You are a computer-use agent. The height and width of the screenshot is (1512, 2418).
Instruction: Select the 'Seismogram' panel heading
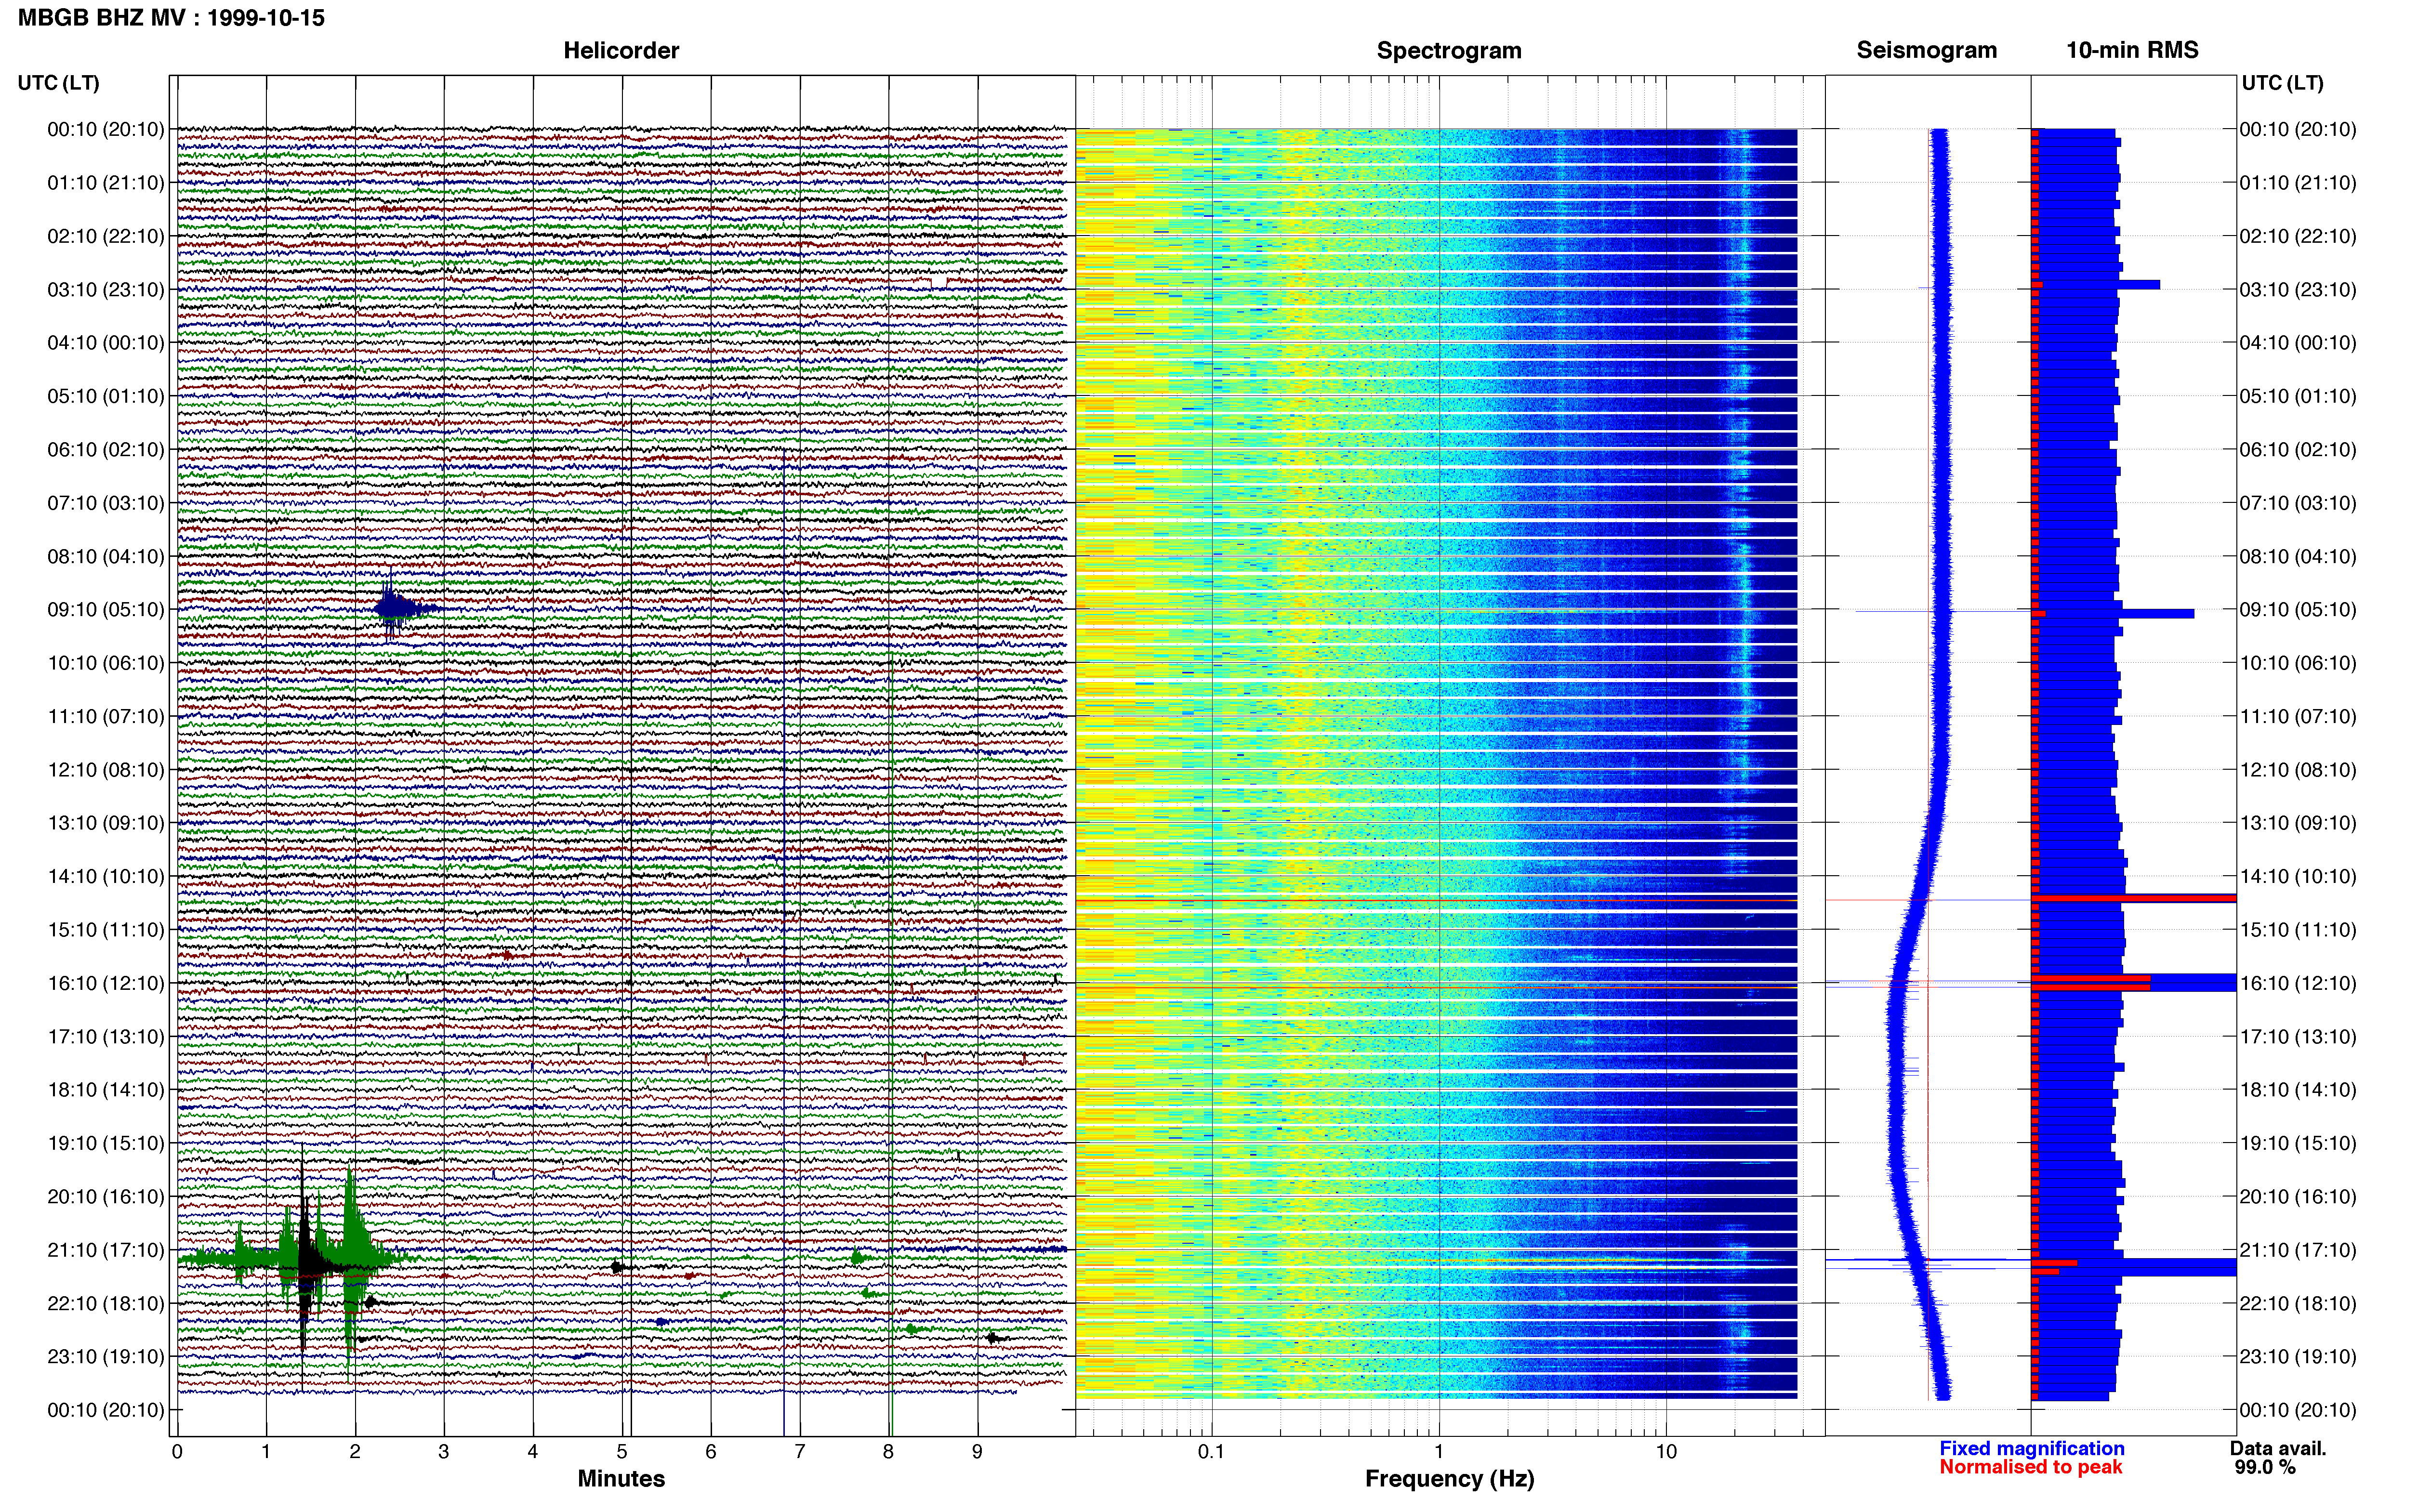[1926, 51]
